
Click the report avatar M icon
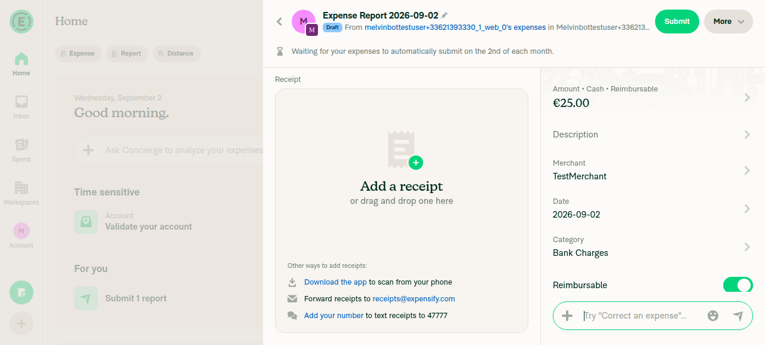(x=304, y=22)
